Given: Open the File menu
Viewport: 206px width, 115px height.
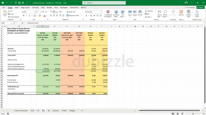Looking at the screenshot, I should click(x=4, y=8).
